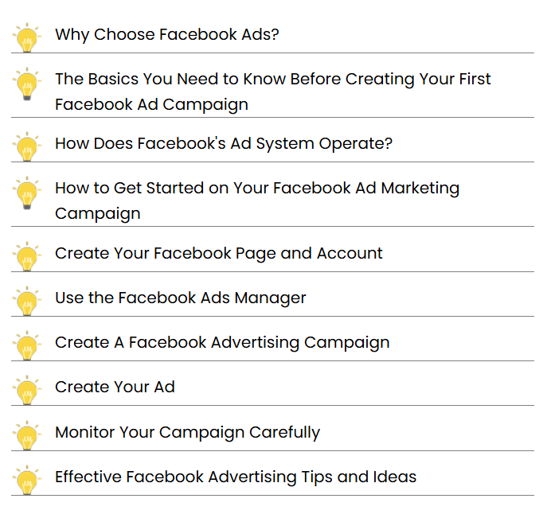Open 'Create Your Facebook Page and Account'
Image resolution: width=551 pixels, height=518 pixels.
click(219, 254)
